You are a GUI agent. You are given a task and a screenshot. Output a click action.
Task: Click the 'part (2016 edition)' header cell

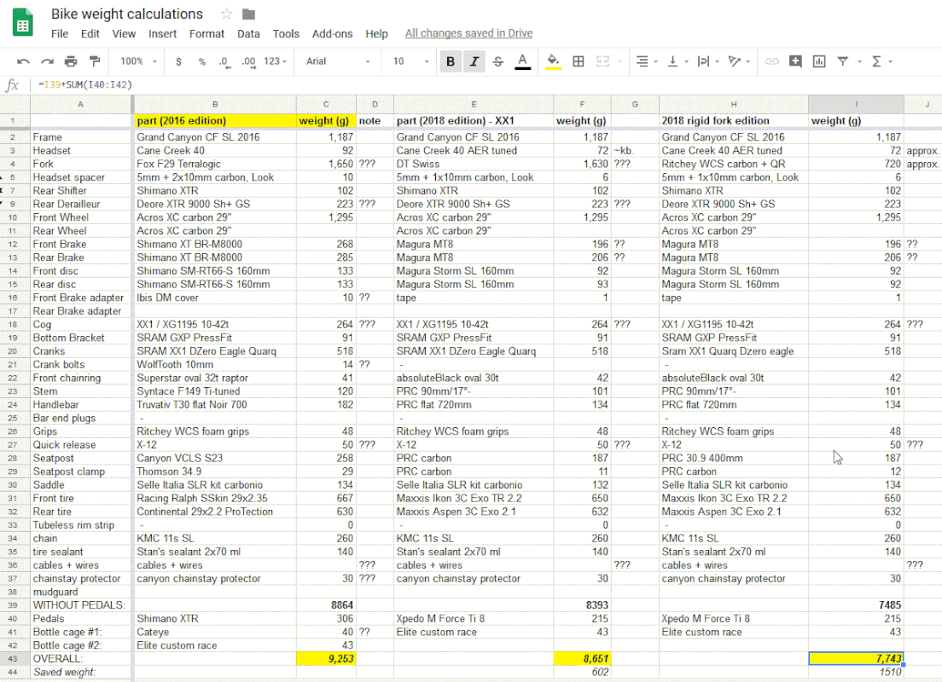(x=215, y=121)
